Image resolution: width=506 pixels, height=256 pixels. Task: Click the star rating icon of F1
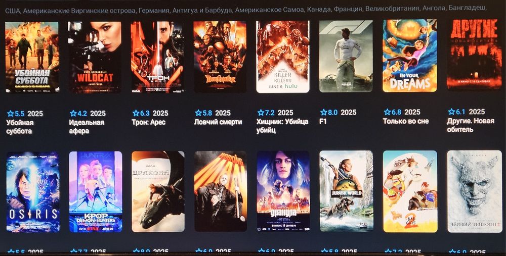tap(324, 113)
